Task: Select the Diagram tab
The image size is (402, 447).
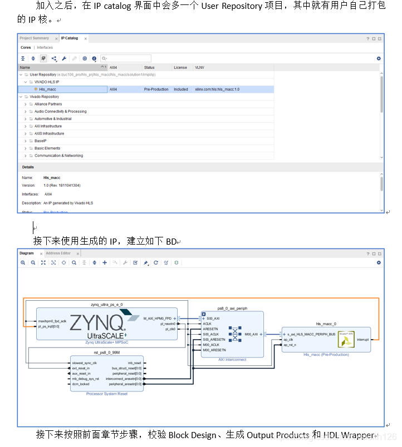Action: tap(27, 253)
